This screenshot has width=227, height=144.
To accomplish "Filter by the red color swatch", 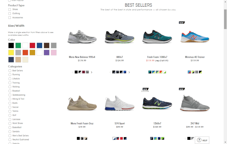I will [33, 45].
